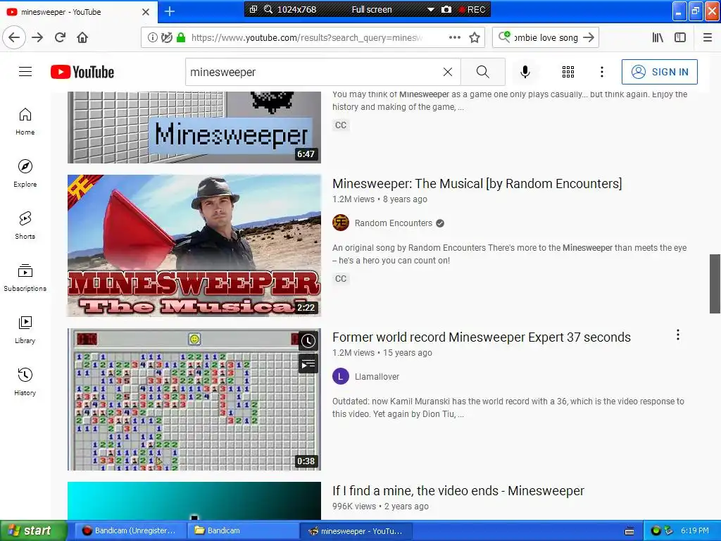Open the Bandicam folder taskbar button
The width and height of the screenshot is (721, 541).
tap(243, 530)
